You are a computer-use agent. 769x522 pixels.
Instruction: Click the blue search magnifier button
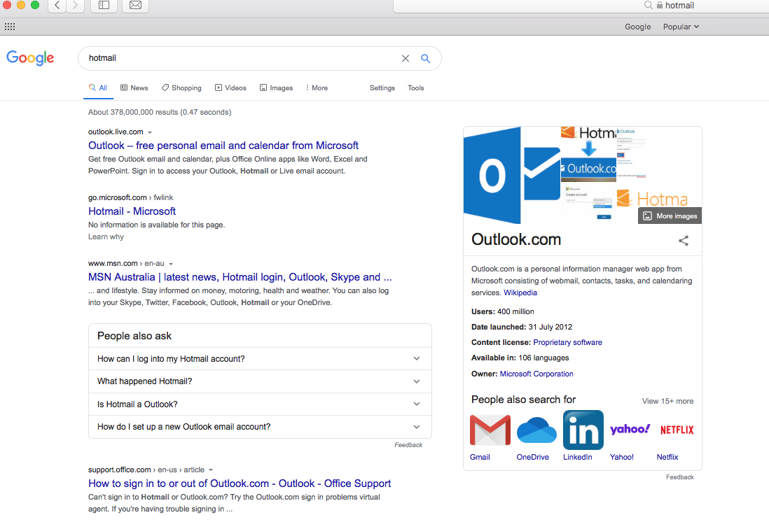[x=426, y=58]
